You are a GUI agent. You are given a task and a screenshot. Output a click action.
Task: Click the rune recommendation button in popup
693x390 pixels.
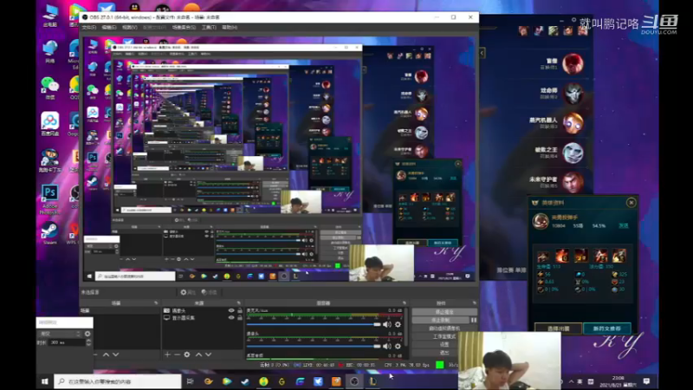click(607, 328)
